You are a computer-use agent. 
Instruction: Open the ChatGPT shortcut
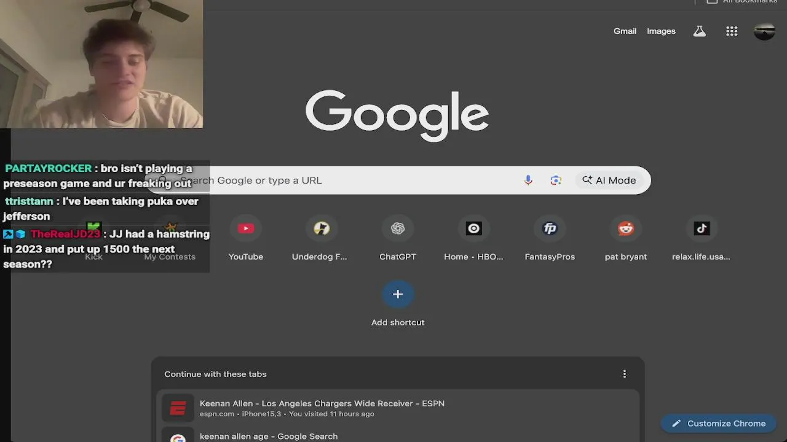click(x=398, y=239)
